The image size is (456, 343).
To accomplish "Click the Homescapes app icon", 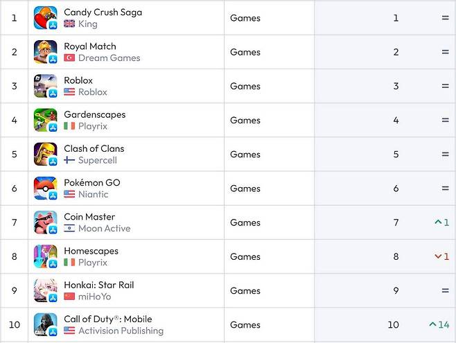I will click(x=45, y=256).
